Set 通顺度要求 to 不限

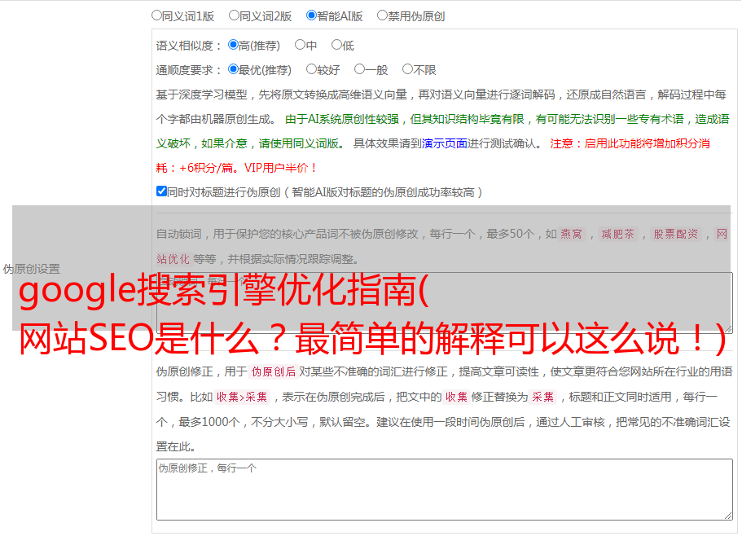tap(407, 69)
